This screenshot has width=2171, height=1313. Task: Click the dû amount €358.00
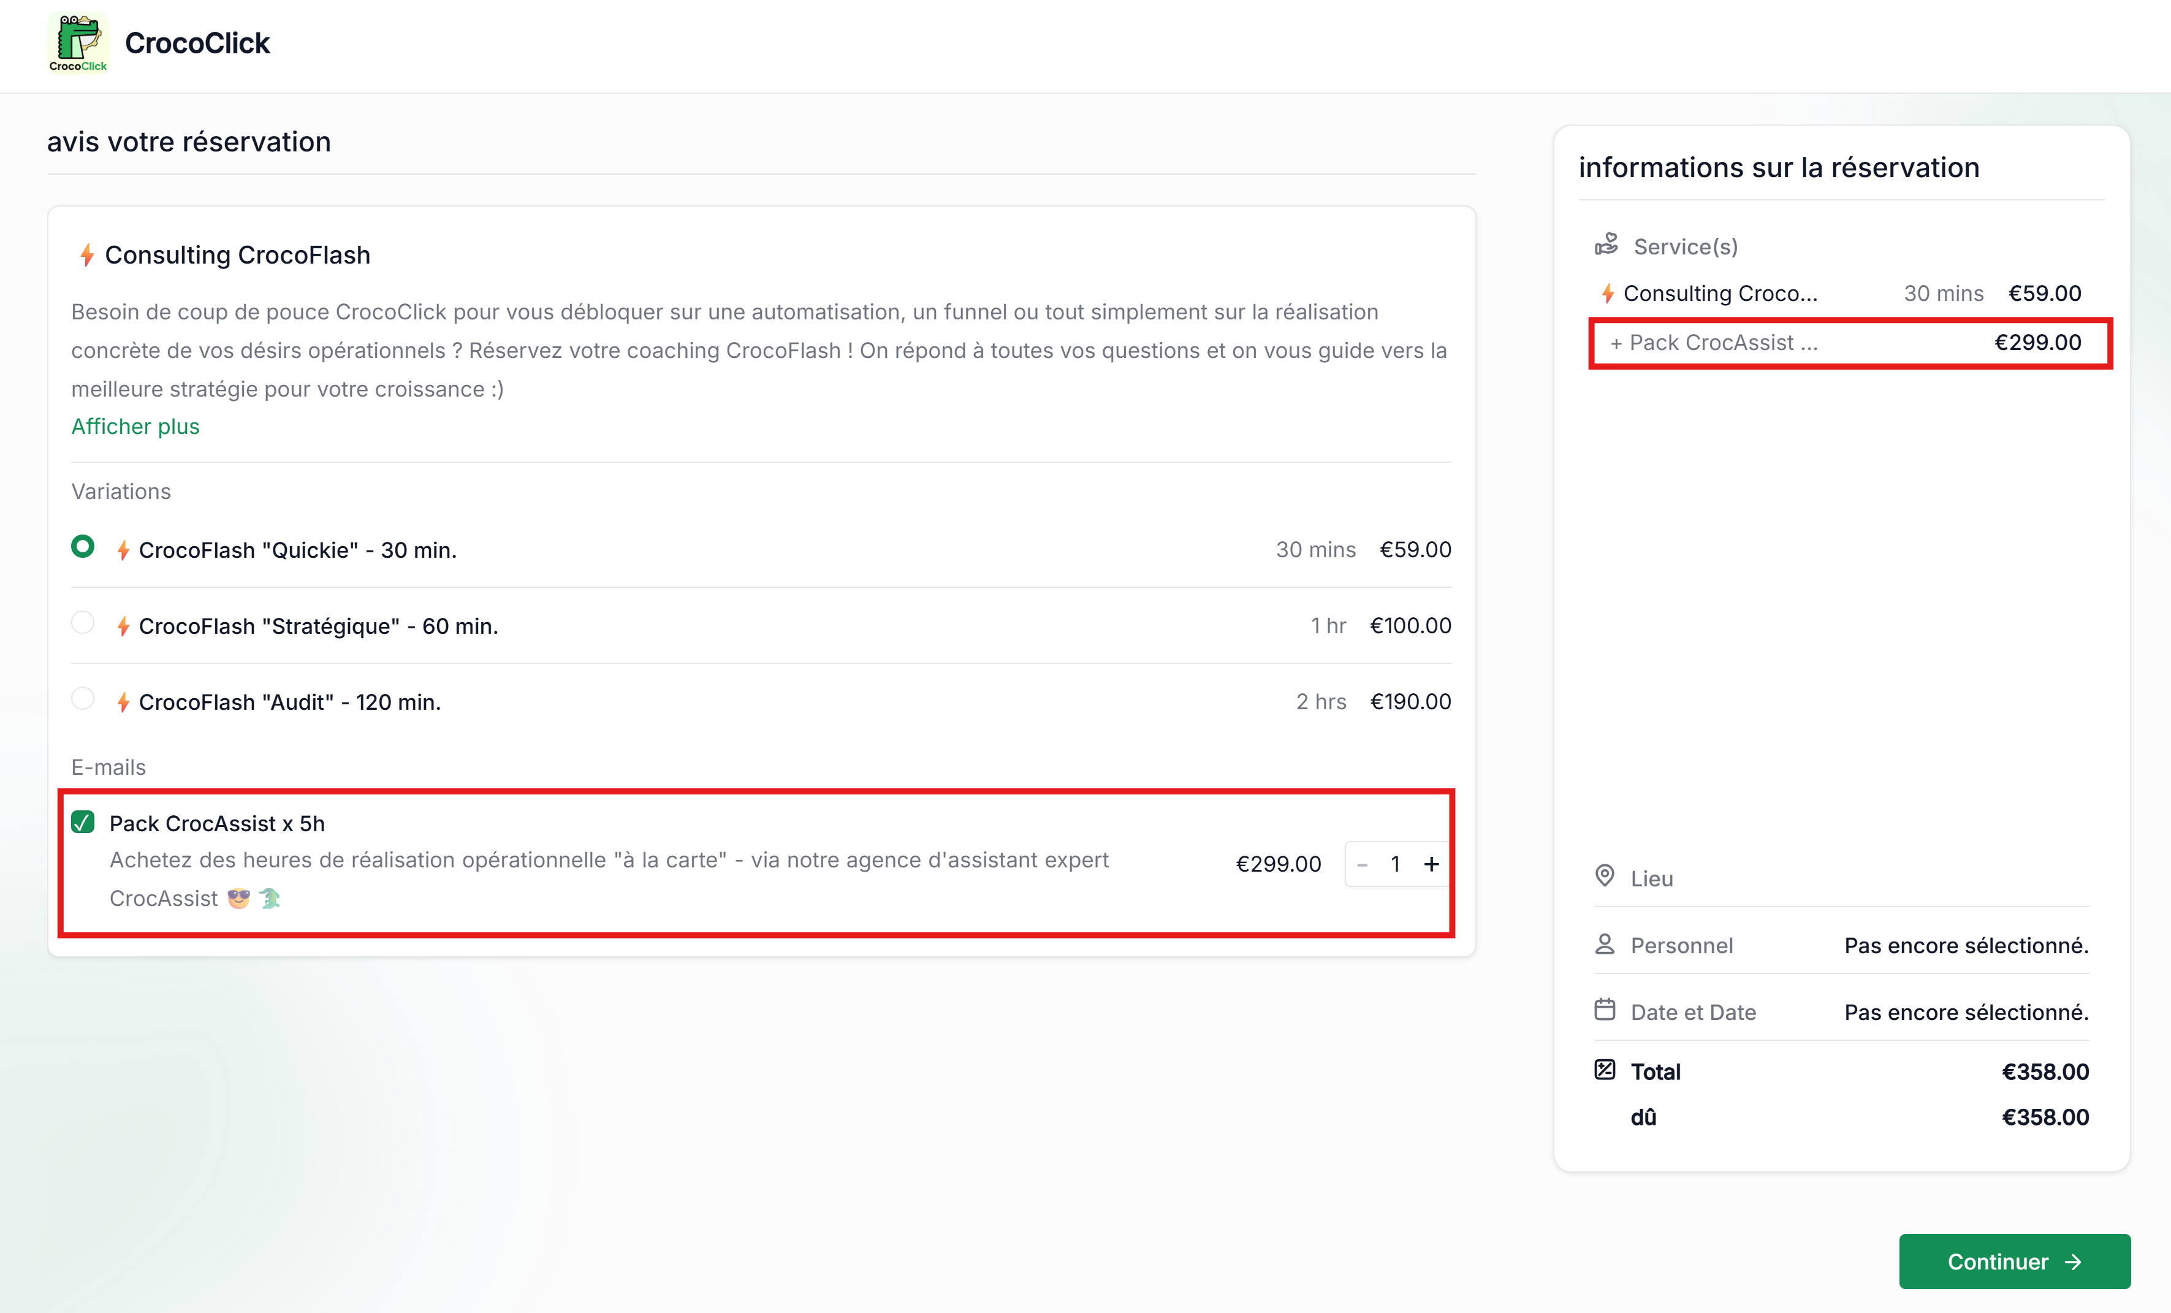point(2045,1117)
